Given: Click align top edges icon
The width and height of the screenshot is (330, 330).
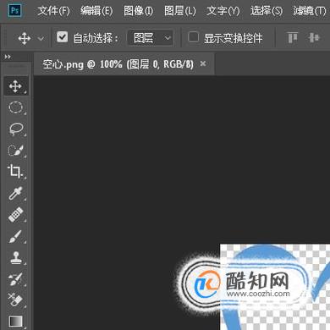Looking at the screenshot, I should tap(292, 37).
